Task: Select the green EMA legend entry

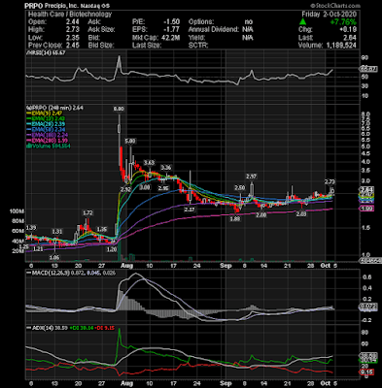Action: click(46, 118)
